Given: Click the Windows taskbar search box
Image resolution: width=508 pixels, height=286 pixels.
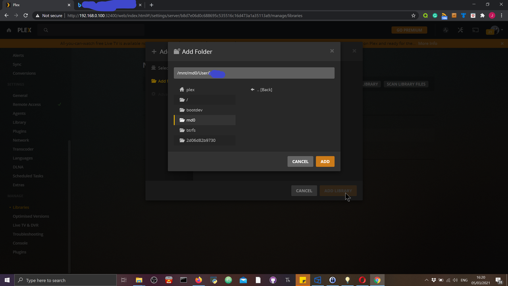Looking at the screenshot, I should [x=65, y=280].
